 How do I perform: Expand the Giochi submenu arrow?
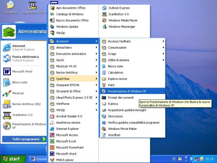96,60
